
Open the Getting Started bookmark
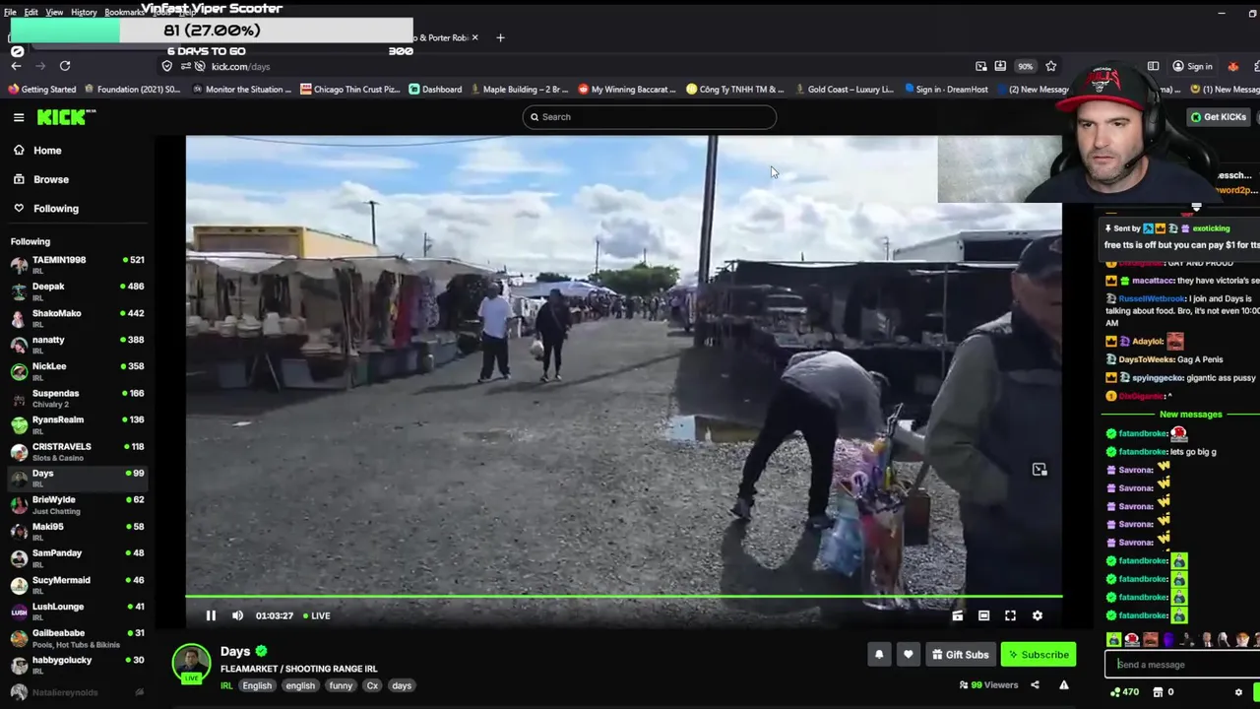[x=42, y=90]
